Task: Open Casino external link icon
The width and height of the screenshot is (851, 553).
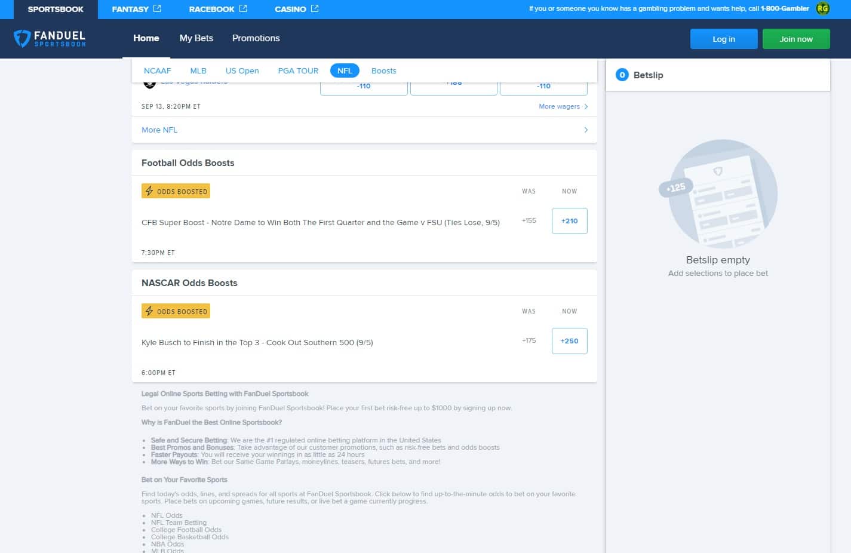Action: (x=315, y=8)
